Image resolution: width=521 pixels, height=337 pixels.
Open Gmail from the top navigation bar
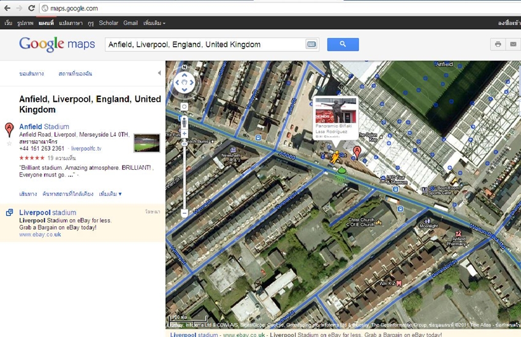tap(131, 23)
